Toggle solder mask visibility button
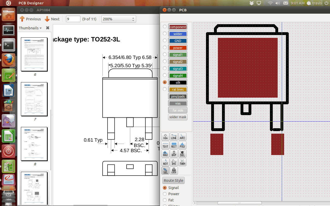 click(x=178, y=117)
